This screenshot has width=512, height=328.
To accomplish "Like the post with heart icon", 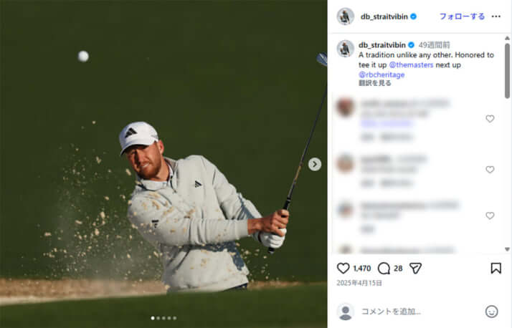I will [343, 269].
